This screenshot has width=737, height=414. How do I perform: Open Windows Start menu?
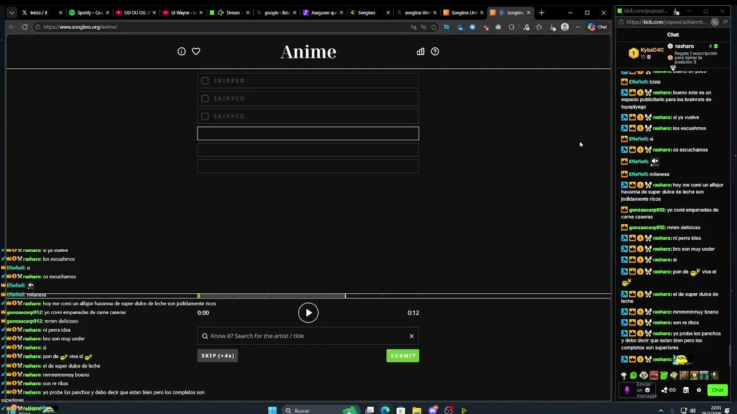pos(272,410)
